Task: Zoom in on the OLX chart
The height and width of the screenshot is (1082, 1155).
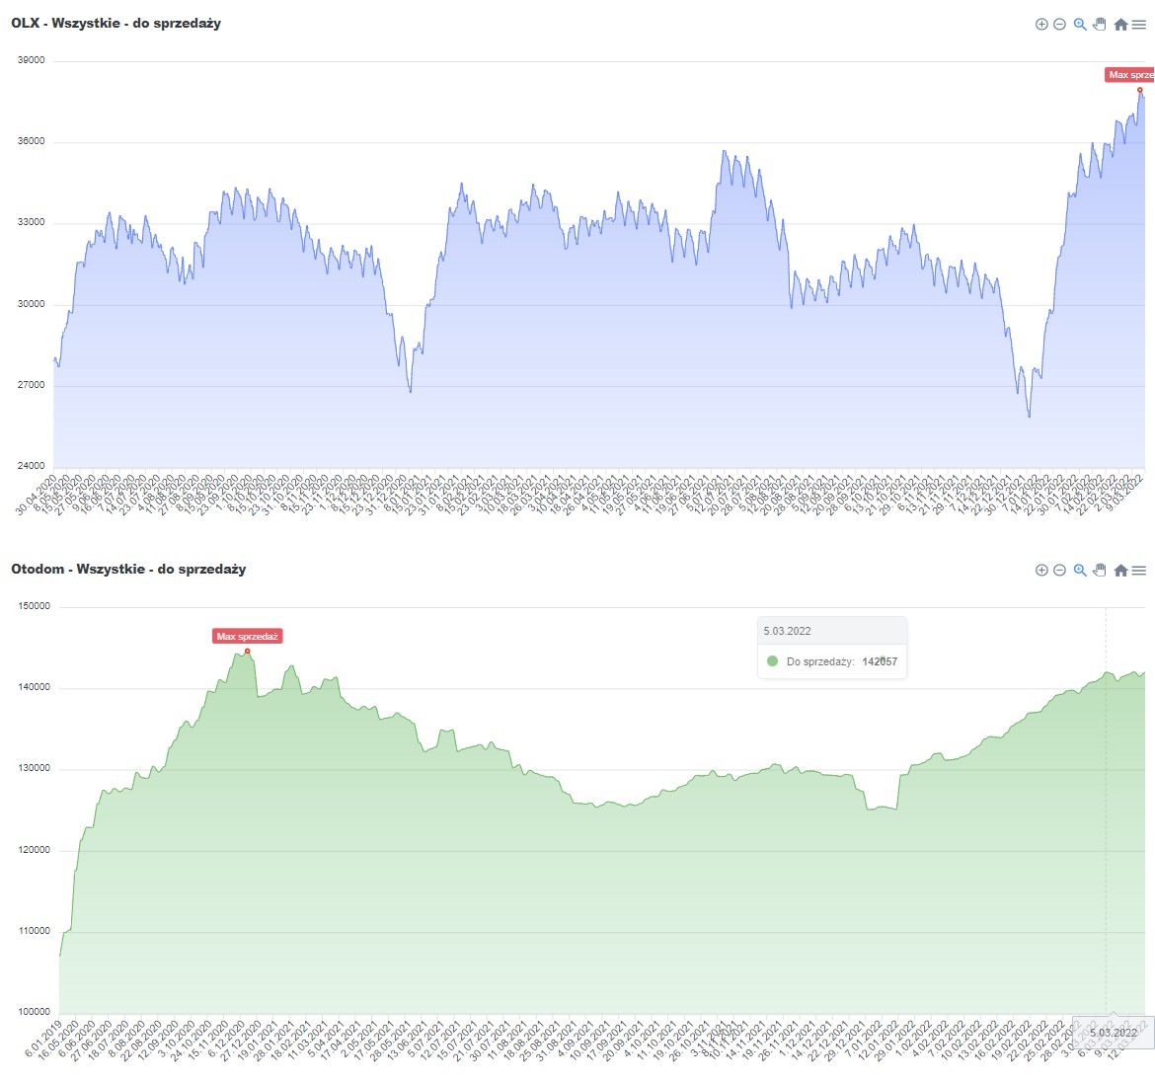Action: tap(1040, 25)
